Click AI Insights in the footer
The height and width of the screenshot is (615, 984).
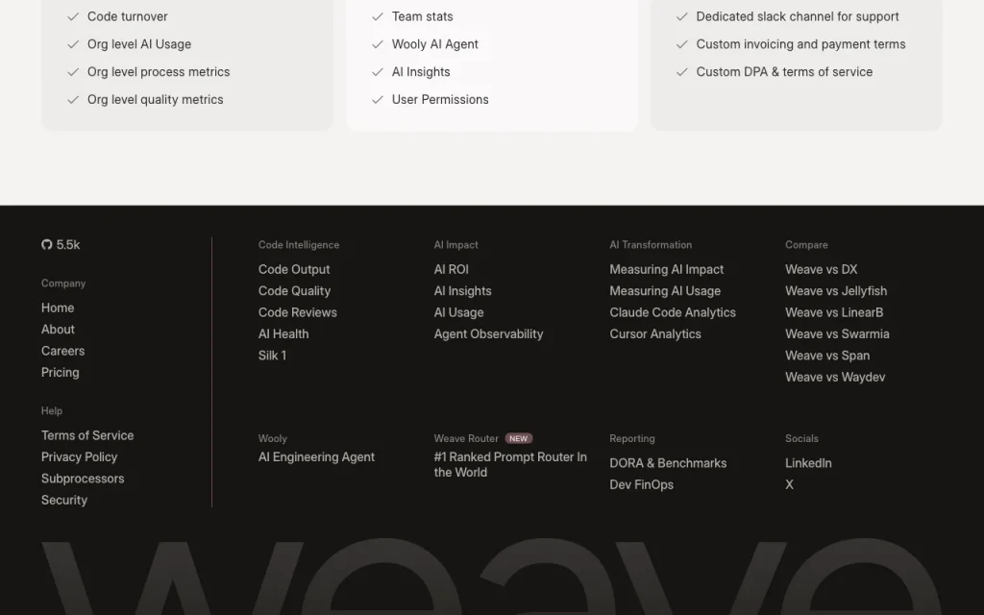(x=462, y=291)
